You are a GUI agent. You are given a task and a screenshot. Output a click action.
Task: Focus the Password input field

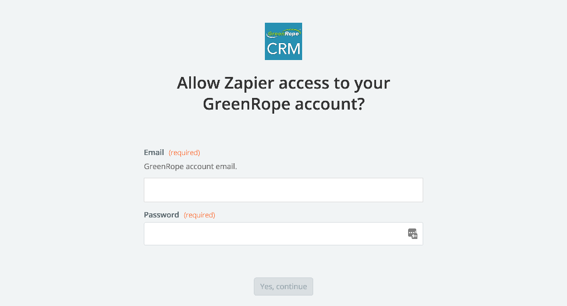(283, 234)
